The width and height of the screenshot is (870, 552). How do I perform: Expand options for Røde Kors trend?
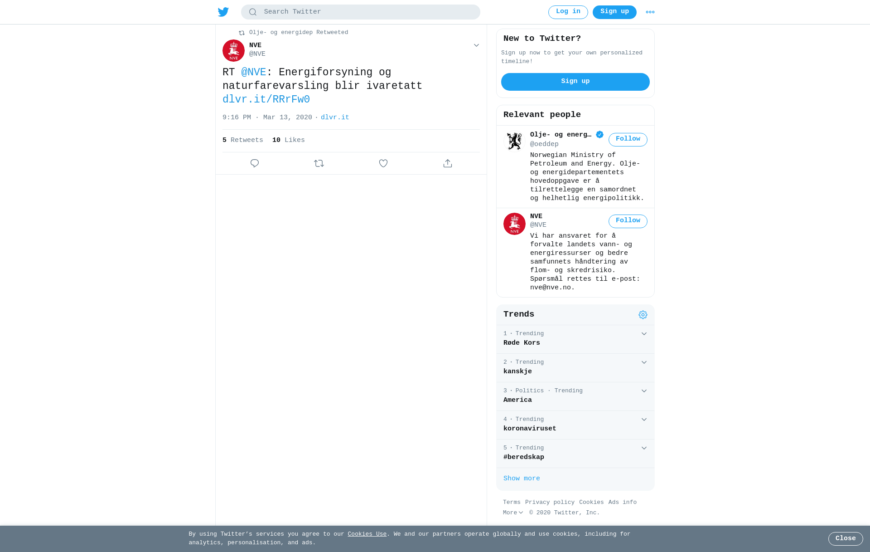point(644,334)
